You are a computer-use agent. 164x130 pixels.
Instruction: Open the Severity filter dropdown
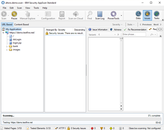(117, 25)
